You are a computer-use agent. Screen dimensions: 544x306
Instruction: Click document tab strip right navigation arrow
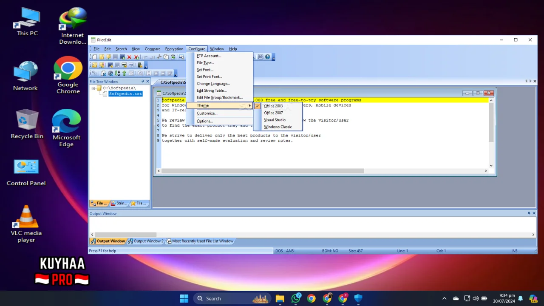click(x=530, y=81)
